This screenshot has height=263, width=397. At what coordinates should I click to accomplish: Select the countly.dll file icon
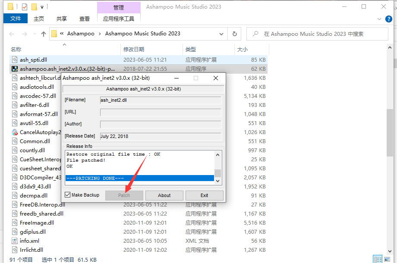tap(15, 150)
